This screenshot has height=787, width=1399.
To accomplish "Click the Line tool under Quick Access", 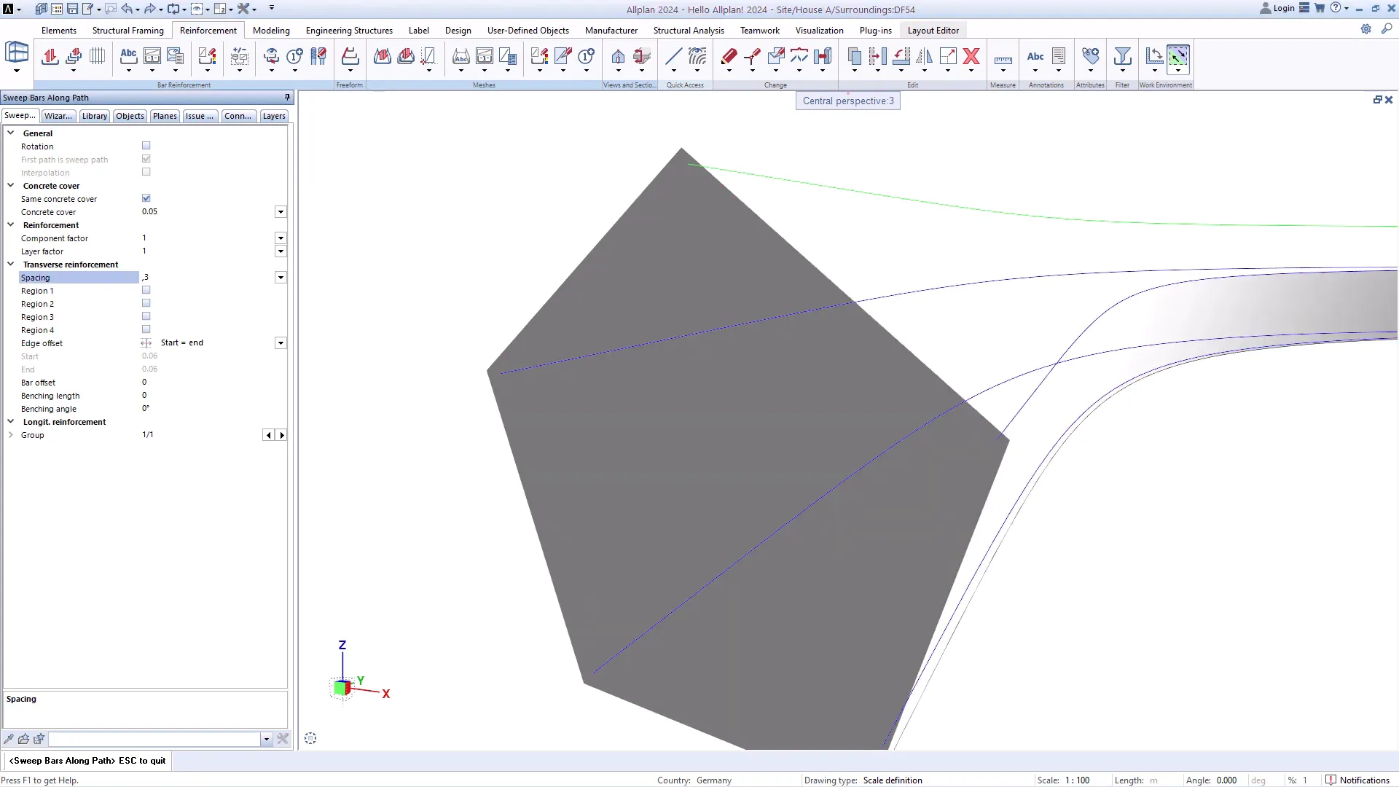I will pyautogui.click(x=672, y=56).
